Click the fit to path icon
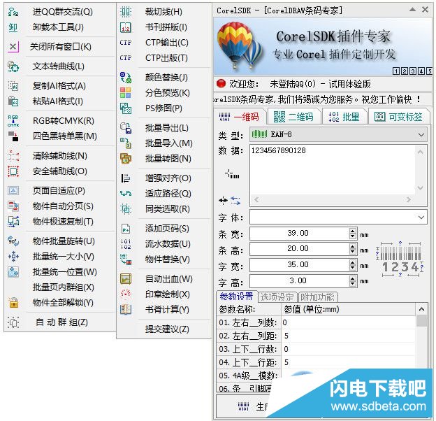This screenshot has width=436, height=421. (126, 194)
